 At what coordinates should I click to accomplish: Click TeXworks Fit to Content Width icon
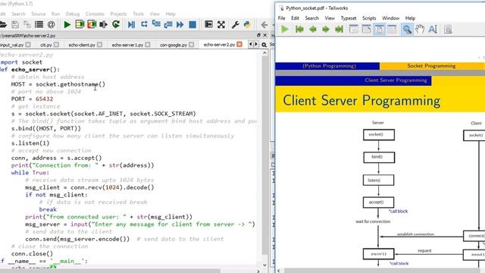393,30
